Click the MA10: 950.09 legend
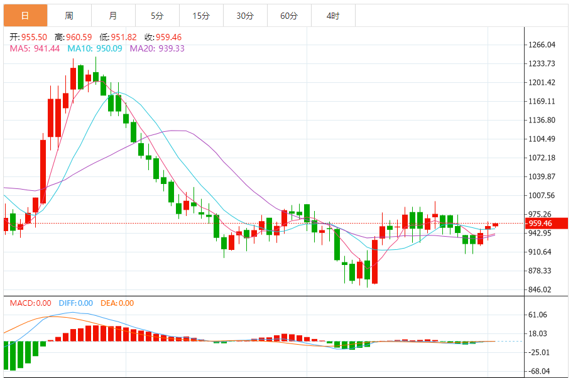 point(95,48)
